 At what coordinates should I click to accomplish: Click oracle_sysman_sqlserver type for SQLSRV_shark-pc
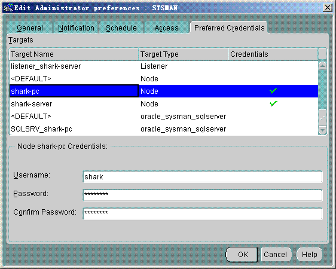pos(184,129)
